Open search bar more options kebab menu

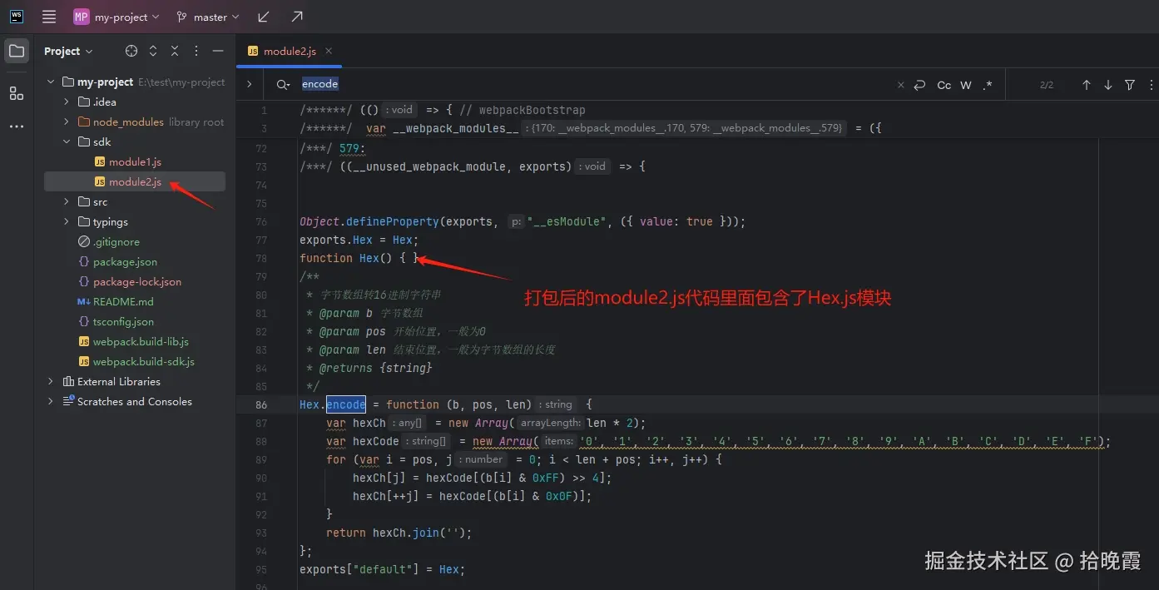click(1152, 84)
